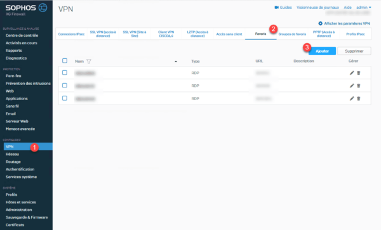Open Services système in sidebar
Viewport: 381px width, 230px height.
21,177
